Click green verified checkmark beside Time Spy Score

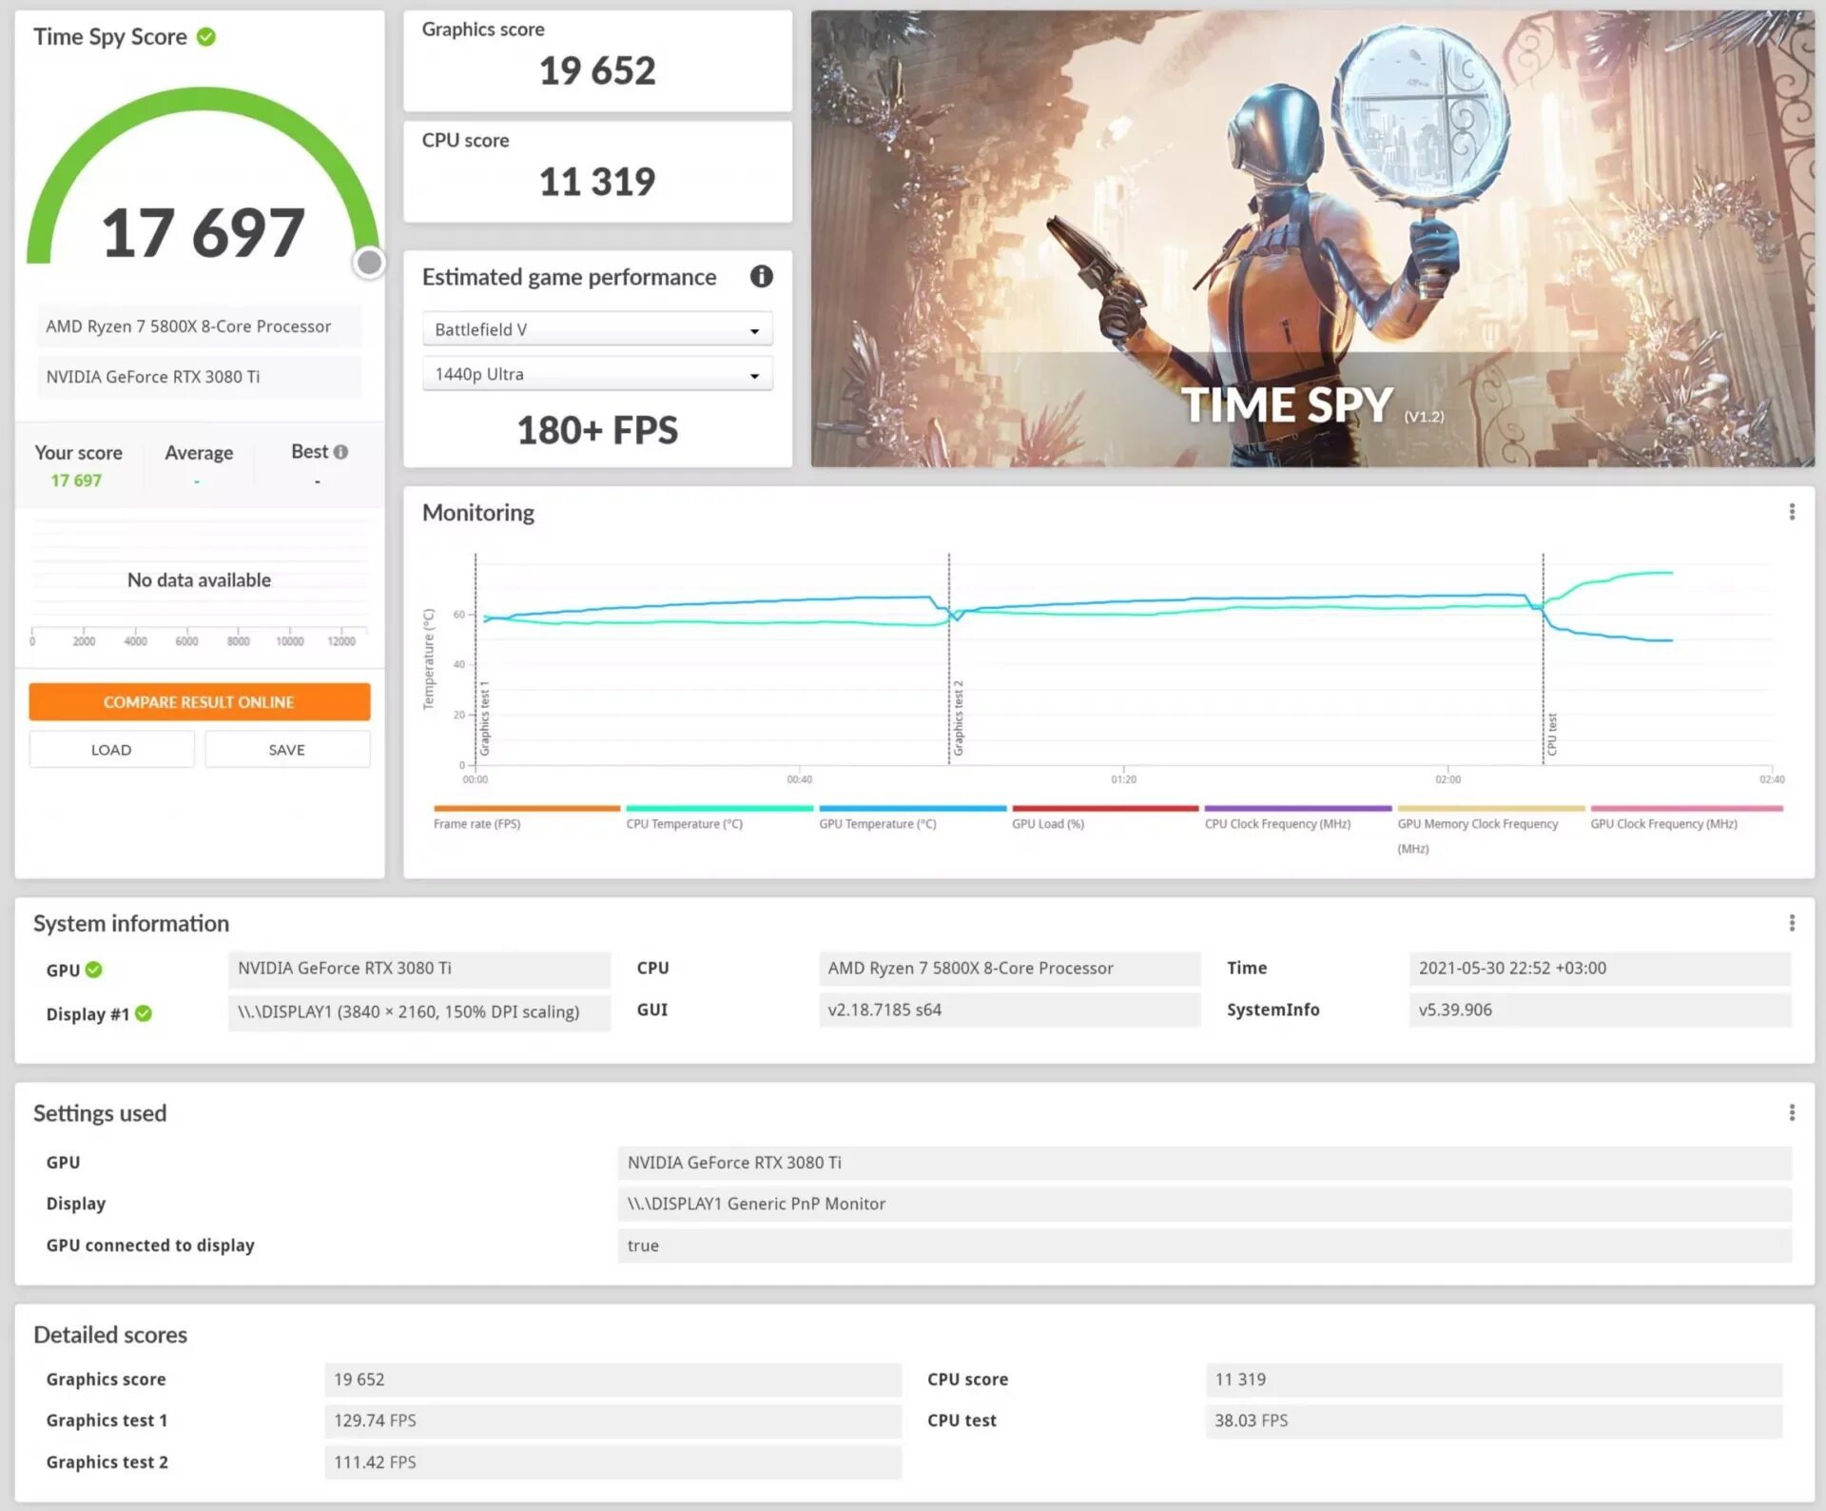(206, 37)
